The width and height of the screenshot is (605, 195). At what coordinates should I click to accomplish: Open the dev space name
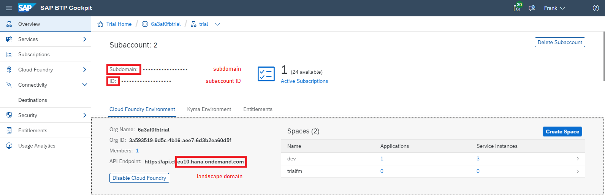(x=291, y=159)
